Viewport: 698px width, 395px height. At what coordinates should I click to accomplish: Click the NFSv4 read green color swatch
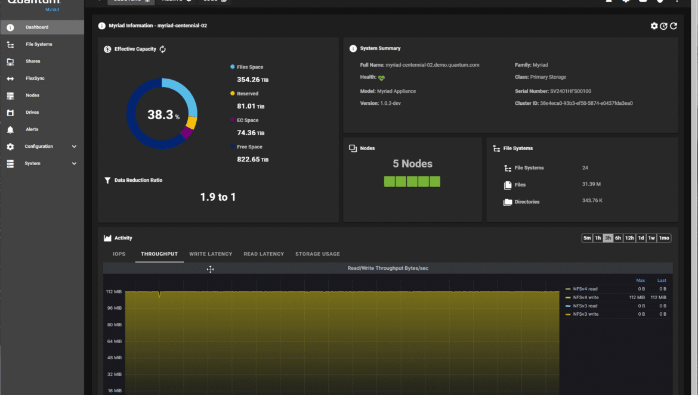(568, 290)
